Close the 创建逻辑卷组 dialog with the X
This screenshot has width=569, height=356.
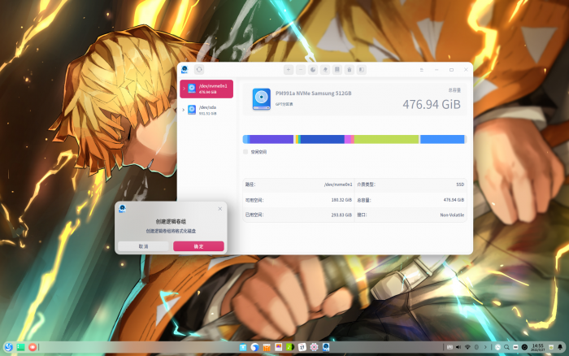(x=219, y=209)
